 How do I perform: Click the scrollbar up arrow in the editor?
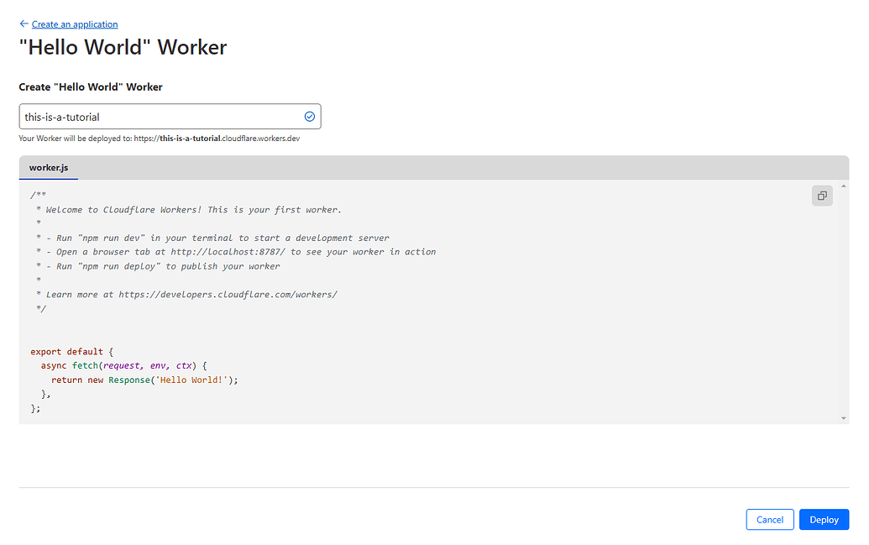[843, 186]
